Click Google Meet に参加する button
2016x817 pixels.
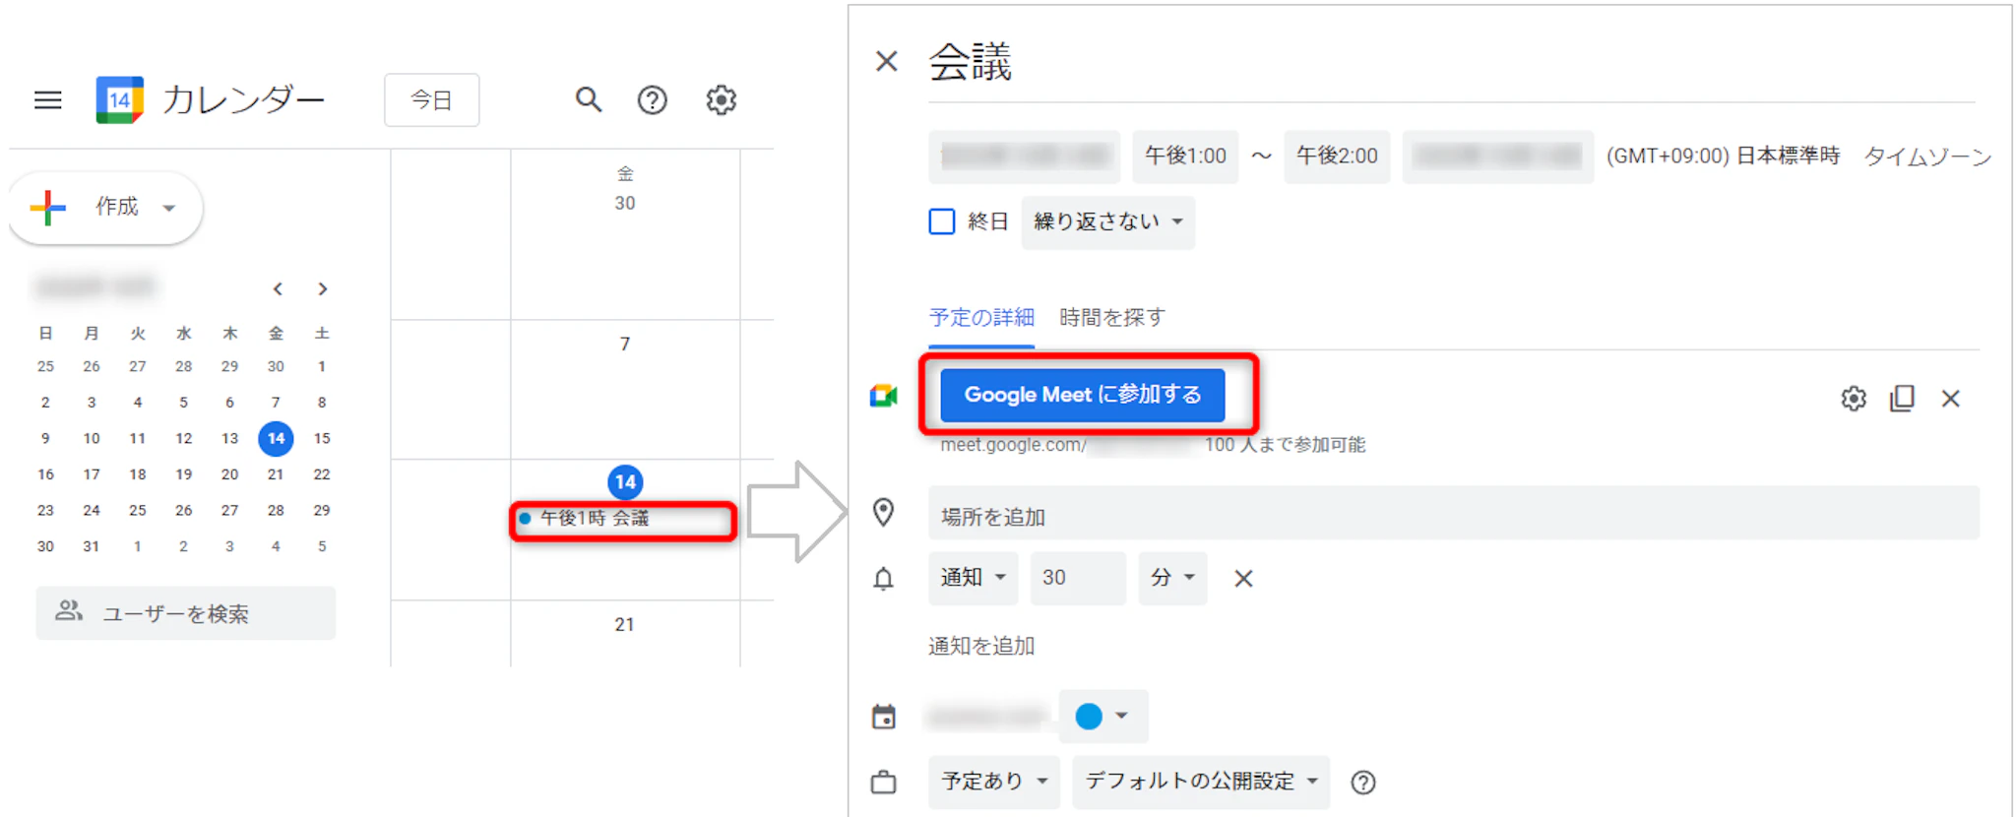[x=1082, y=395]
